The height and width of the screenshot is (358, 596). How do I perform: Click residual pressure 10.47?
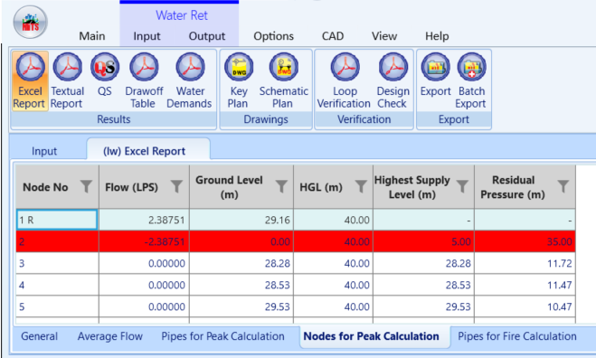[525, 306]
